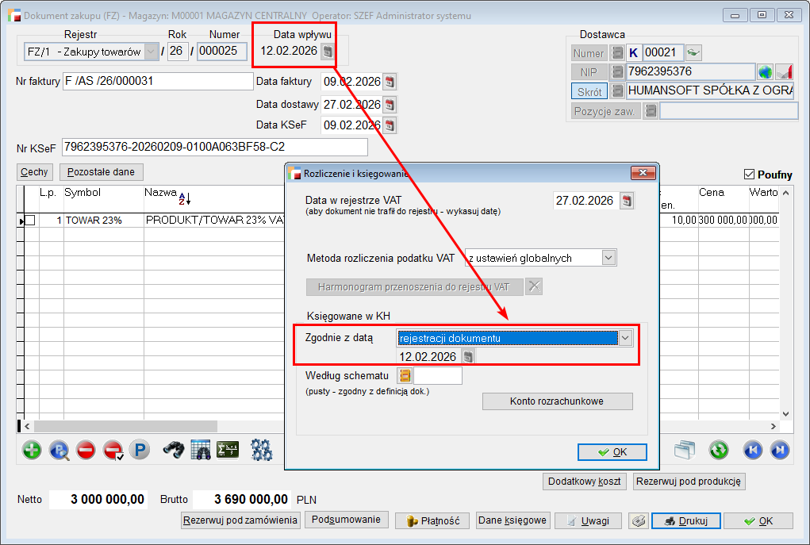The height and width of the screenshot is (545, 810).
Task: Confirm dialog with the OK button
Action: point(612,452)
